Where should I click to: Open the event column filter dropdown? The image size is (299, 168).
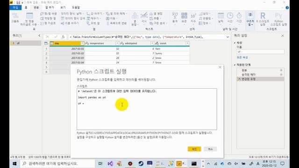pyautogui.click(x=187, y=43)
